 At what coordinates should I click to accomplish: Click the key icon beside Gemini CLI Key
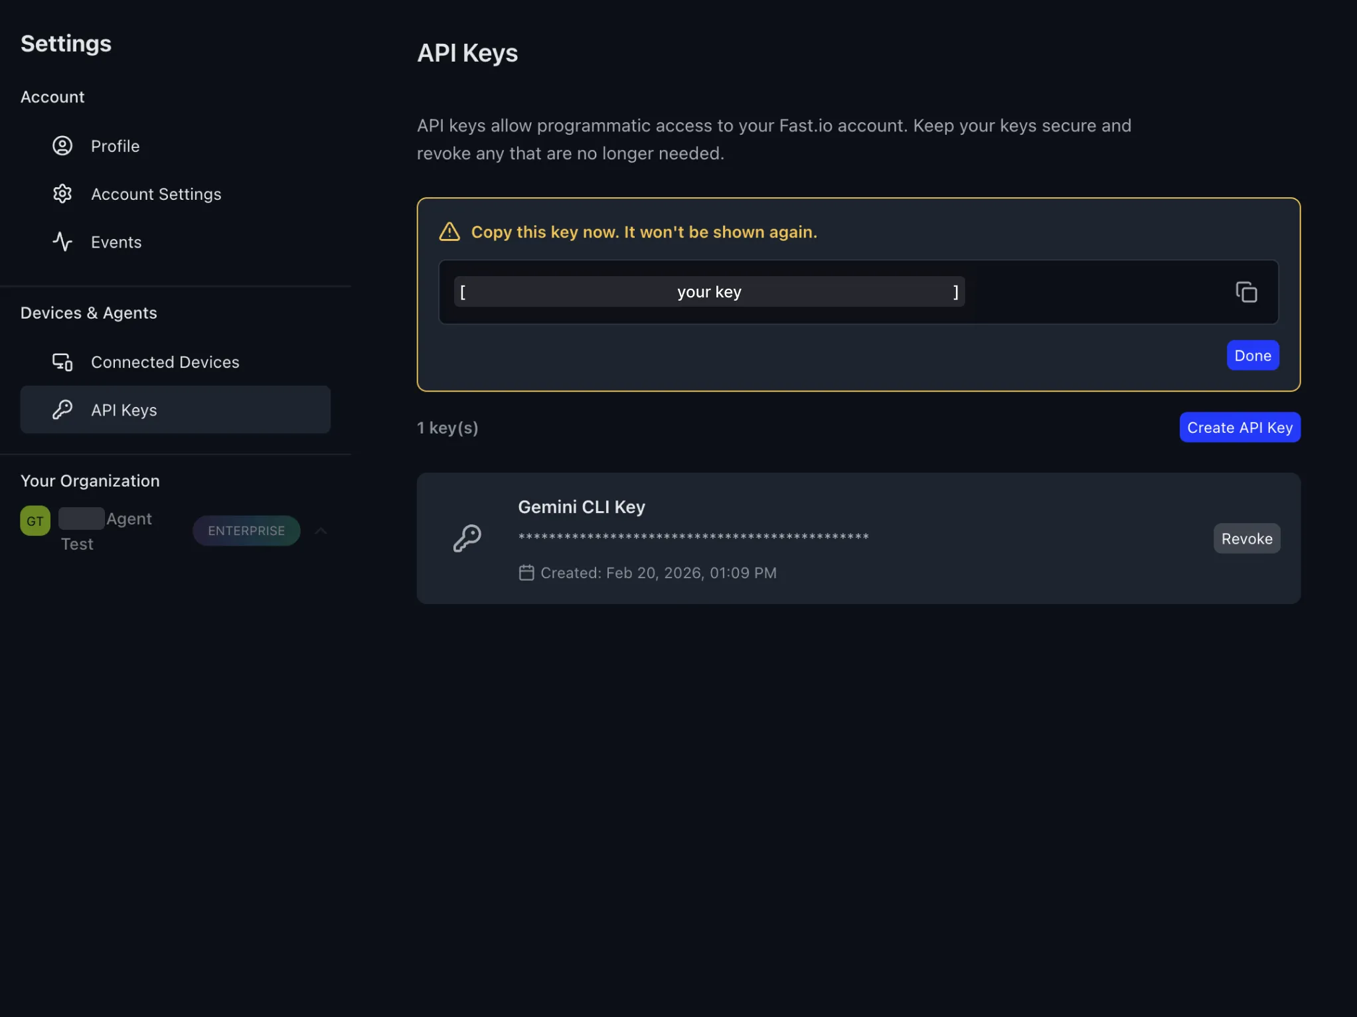pyautogui.click(x=469, y=538)
